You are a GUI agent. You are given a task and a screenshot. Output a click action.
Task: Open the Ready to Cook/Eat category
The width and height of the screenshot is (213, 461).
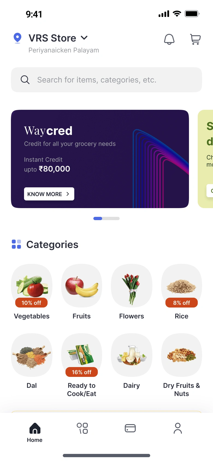[x=82, y=355]
